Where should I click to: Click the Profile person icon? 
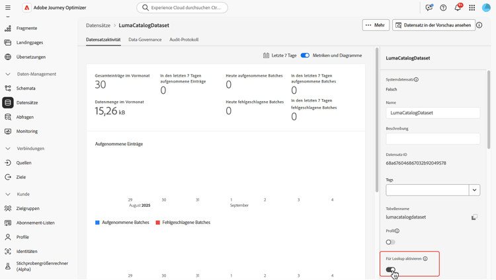pos(8,237)
